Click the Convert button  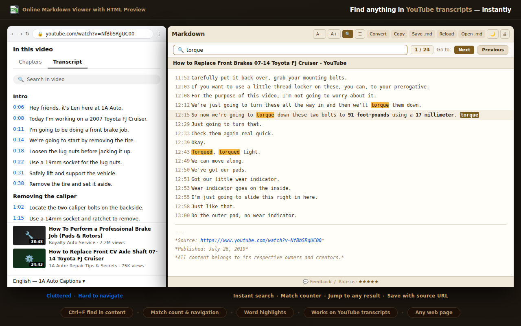pos(378,34)
